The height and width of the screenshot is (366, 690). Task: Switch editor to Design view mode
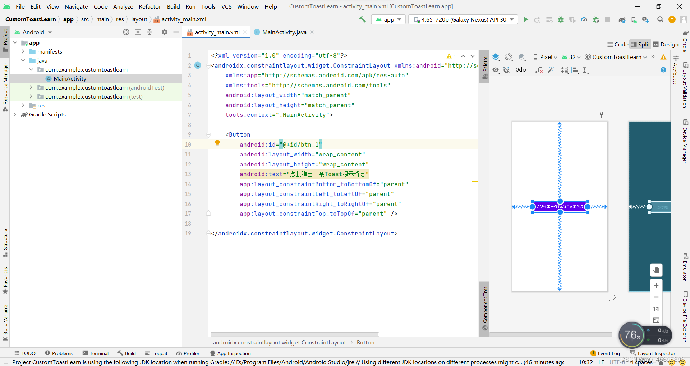click(666, 44)
